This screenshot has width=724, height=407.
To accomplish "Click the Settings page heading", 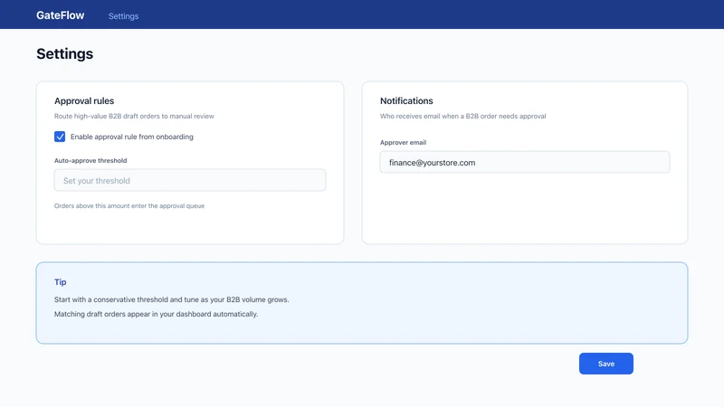I will [64, 54].
